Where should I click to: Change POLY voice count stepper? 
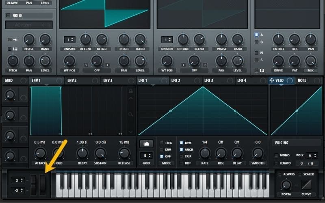pos(312,155)
